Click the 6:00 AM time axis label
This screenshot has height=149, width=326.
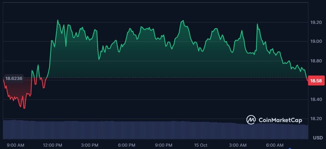point(275,145)
